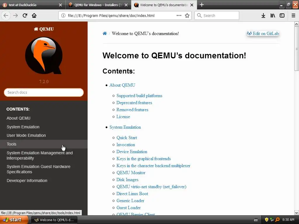The height and width of the screenshot is (224, 299).
Task: Open the Windows start menu
Action: pos(14,220)
